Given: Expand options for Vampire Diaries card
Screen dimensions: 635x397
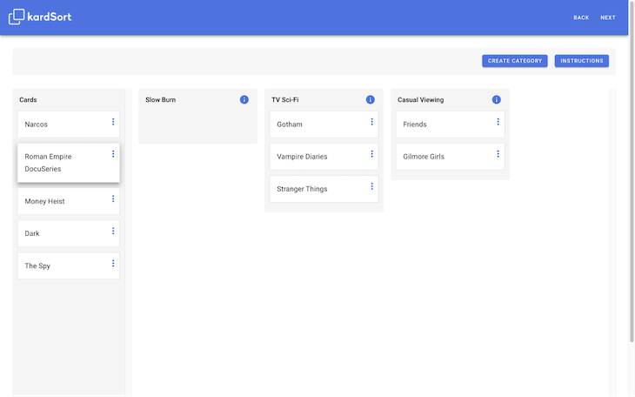Looking at the screenshot, I should [x=372, y=154].
